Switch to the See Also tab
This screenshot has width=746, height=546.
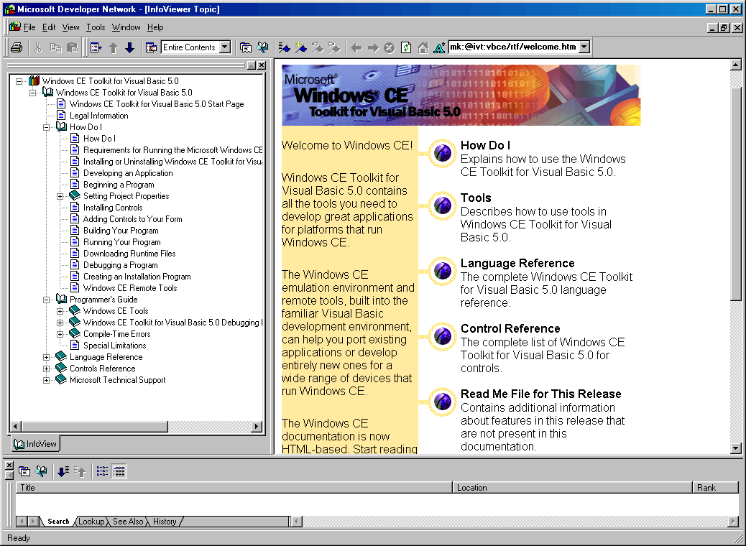127,522
